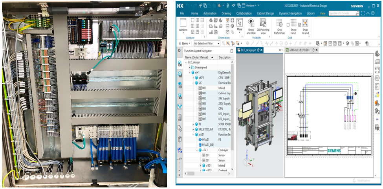
Task: Open the File menu
Action: tap(182, 13)
